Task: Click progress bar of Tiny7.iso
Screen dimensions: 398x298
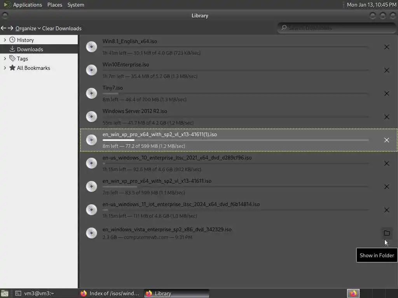Action: (236, 93)
